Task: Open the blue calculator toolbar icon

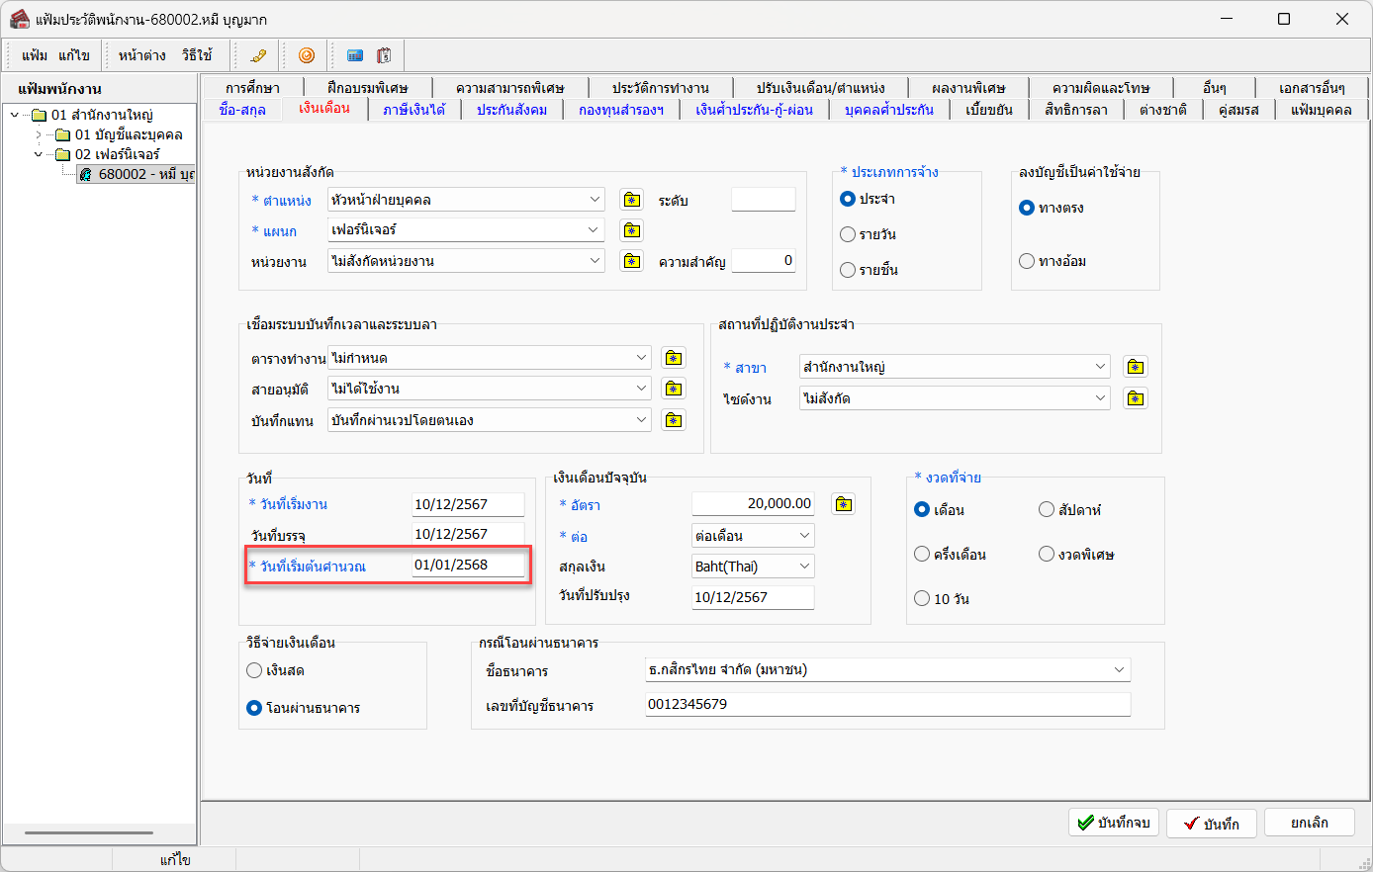Action: point(355,55)
